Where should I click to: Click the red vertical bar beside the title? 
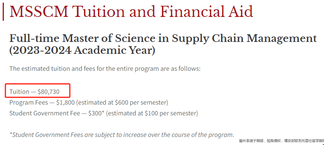click(3, 12)
